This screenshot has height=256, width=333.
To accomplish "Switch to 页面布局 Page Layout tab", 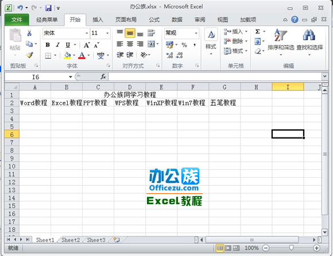I will [126, 20].
